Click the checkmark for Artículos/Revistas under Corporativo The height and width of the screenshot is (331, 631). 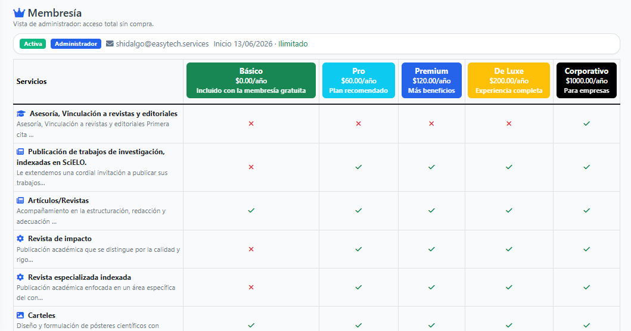click(x=587, y=210)
